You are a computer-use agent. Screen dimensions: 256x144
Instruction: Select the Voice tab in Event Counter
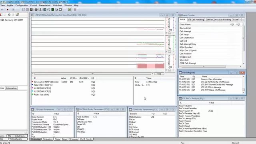pyautogui.click(x=182, y=20)
